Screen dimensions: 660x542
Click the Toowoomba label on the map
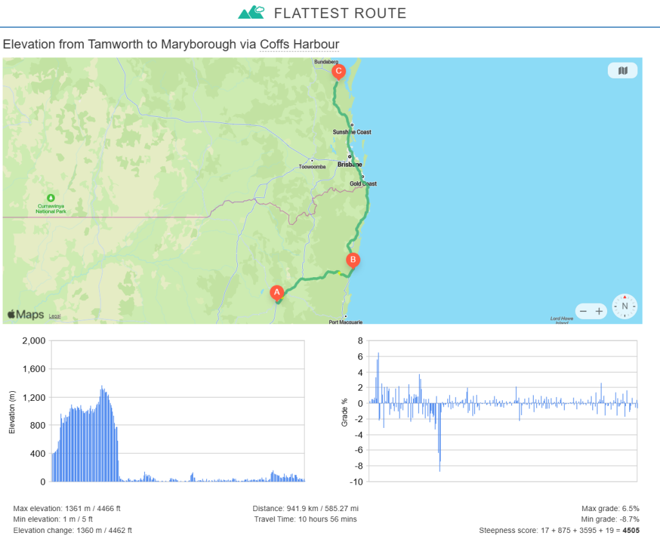[313, 166]
